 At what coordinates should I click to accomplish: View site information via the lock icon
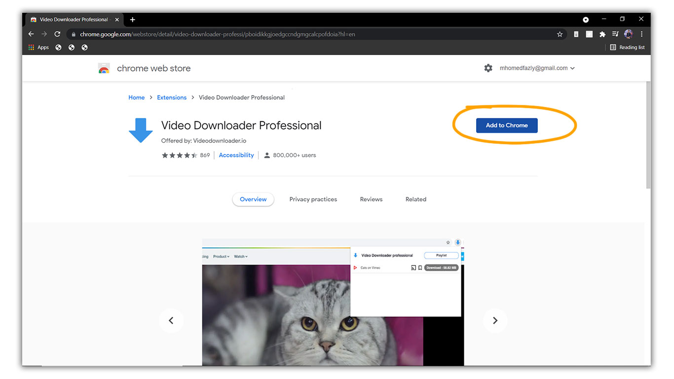point(74,35)
